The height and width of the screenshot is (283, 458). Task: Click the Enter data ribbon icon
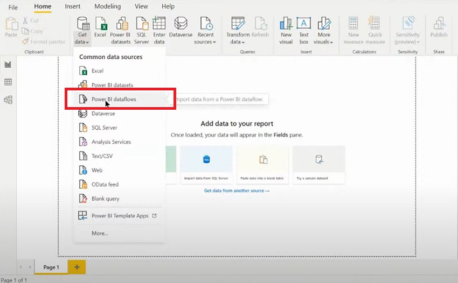click(x=159, y=31)
